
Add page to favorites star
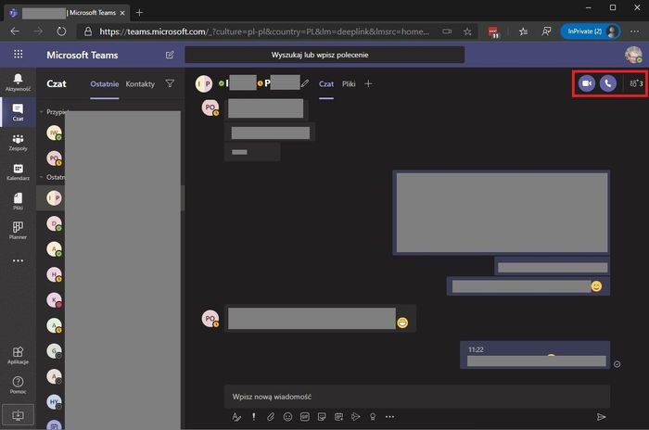pyautogui.click(x=467, y=32)
